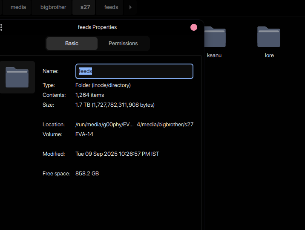Switch to the Permissions tab
Image resolution: width=305 pixels, height=230 pixels.
(x=123, y=43)
